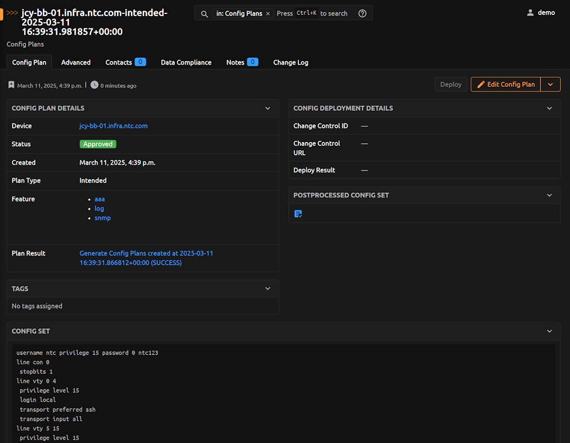Expand the Edit Config Plan dropdown arrow
Image resolution: width=570 pixels, height=443 pixels.
(x=551, y=84)
